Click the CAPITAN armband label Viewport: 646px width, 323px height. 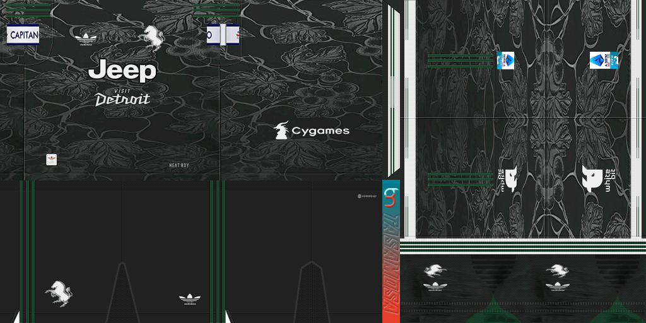click(23, 35)
